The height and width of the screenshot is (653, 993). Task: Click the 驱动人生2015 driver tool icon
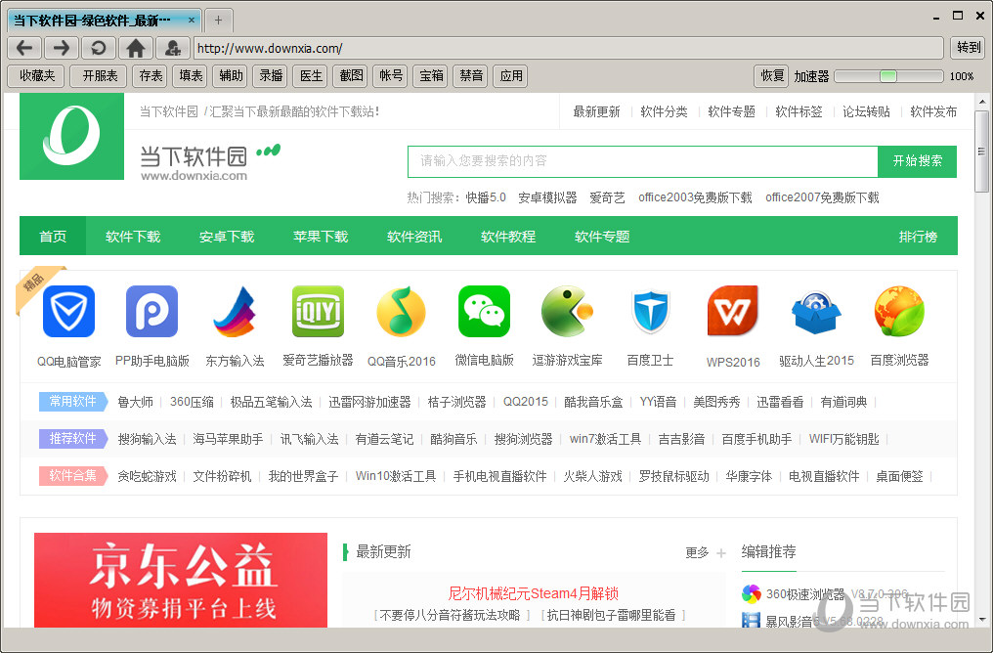pos(816,311)
